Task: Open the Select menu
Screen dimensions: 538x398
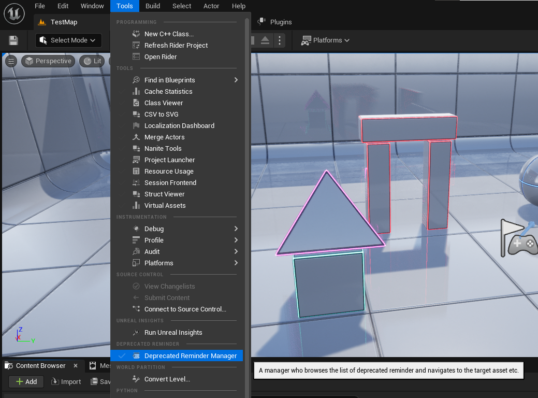Action: point(182,6)
